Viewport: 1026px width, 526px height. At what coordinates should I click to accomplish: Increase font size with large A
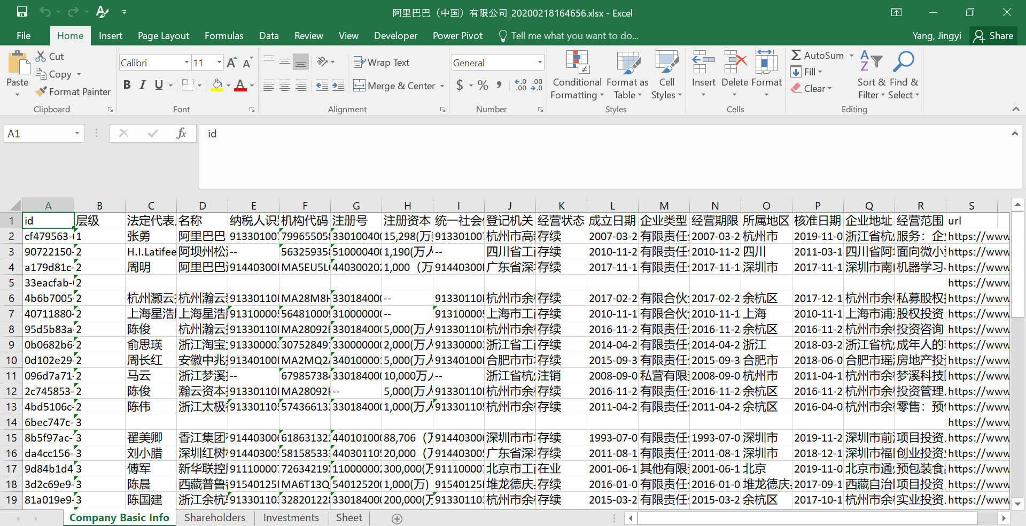(231, 63)
